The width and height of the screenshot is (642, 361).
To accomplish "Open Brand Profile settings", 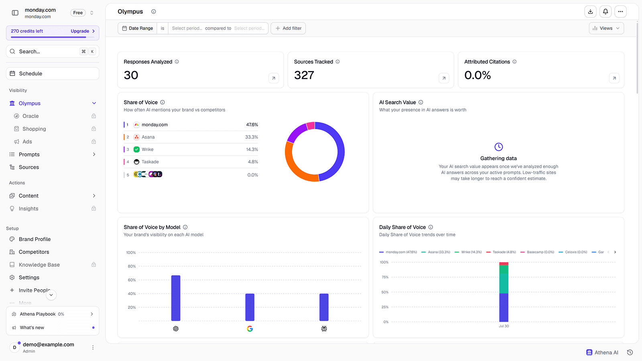I will click(35, 239).
